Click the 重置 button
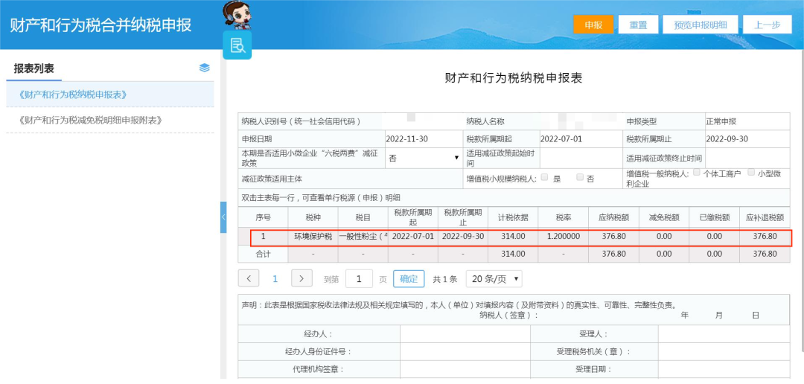 [638, 25]
